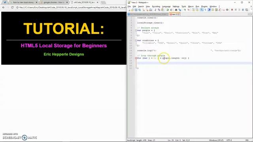Image resolution: width=253 pixels, height=142 pixels.
Task: Click Chrome's back arrow button
Action: [4, 7]
